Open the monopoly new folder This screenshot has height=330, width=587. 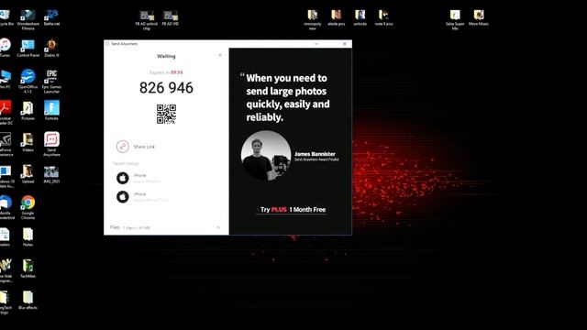(313, 19)
